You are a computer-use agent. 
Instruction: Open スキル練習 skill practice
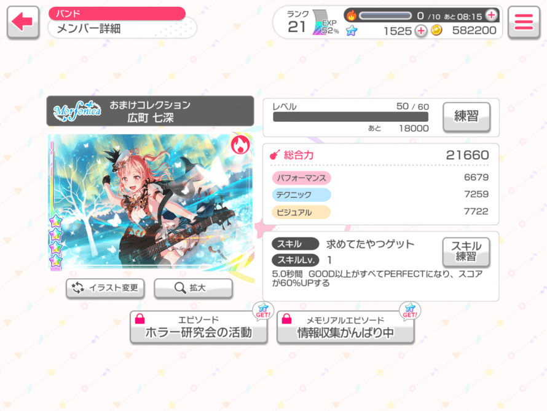pyautogui.click(x=466, y=252)
